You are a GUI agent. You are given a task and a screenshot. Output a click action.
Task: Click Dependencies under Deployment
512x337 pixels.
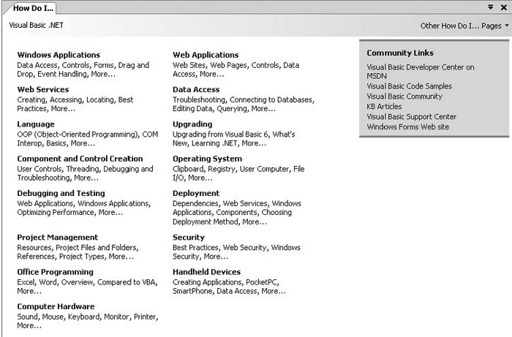tap(195, 203)
